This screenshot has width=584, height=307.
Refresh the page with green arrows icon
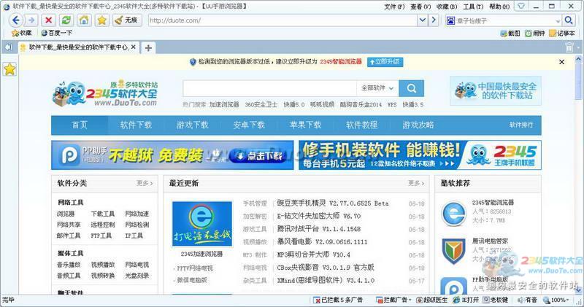[x=66, y=20]
